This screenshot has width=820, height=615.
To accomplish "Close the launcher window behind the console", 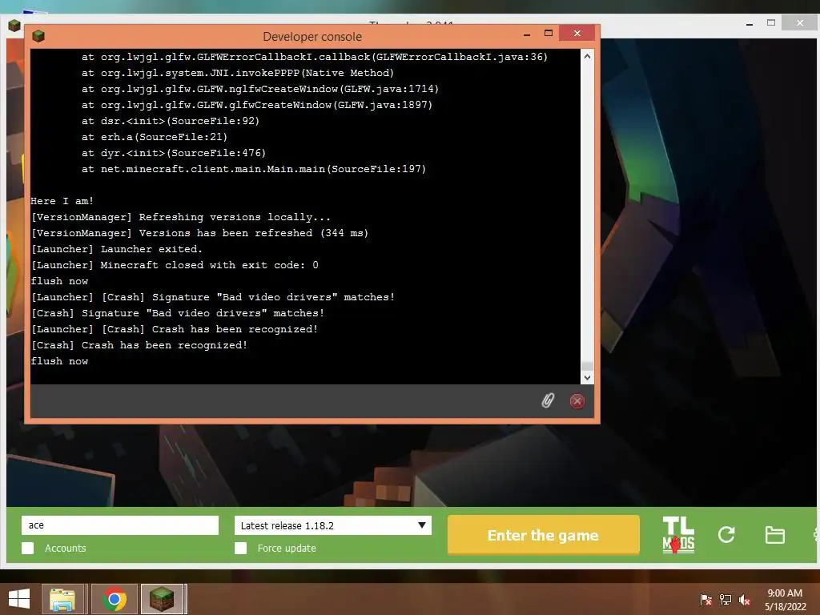I will pyautogui.click(x=800, y=22).
